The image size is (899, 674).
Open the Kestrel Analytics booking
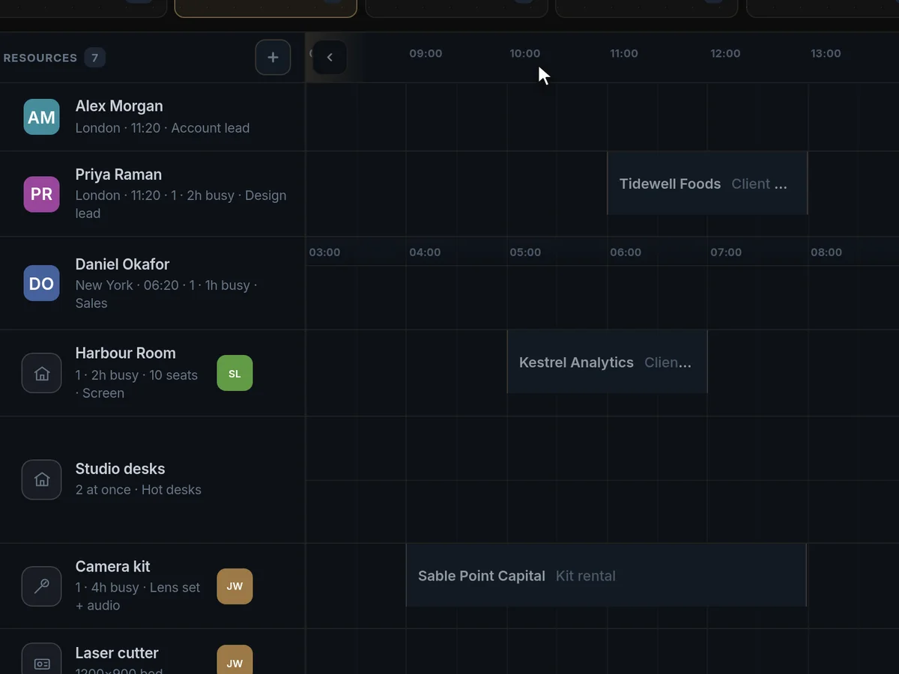pyautogui.click(x=607, y=362)
